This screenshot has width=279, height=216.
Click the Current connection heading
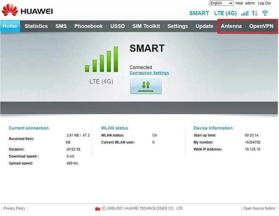(x=29, y=128)
